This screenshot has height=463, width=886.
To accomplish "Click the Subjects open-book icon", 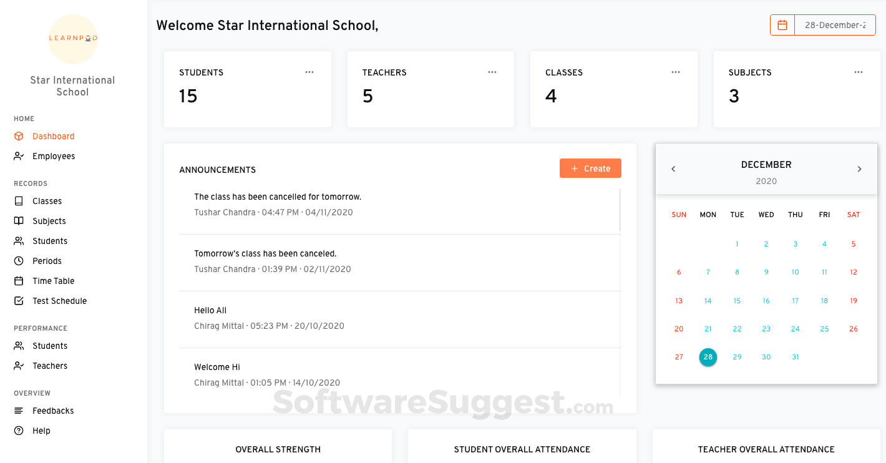I will tap(19, 221).
